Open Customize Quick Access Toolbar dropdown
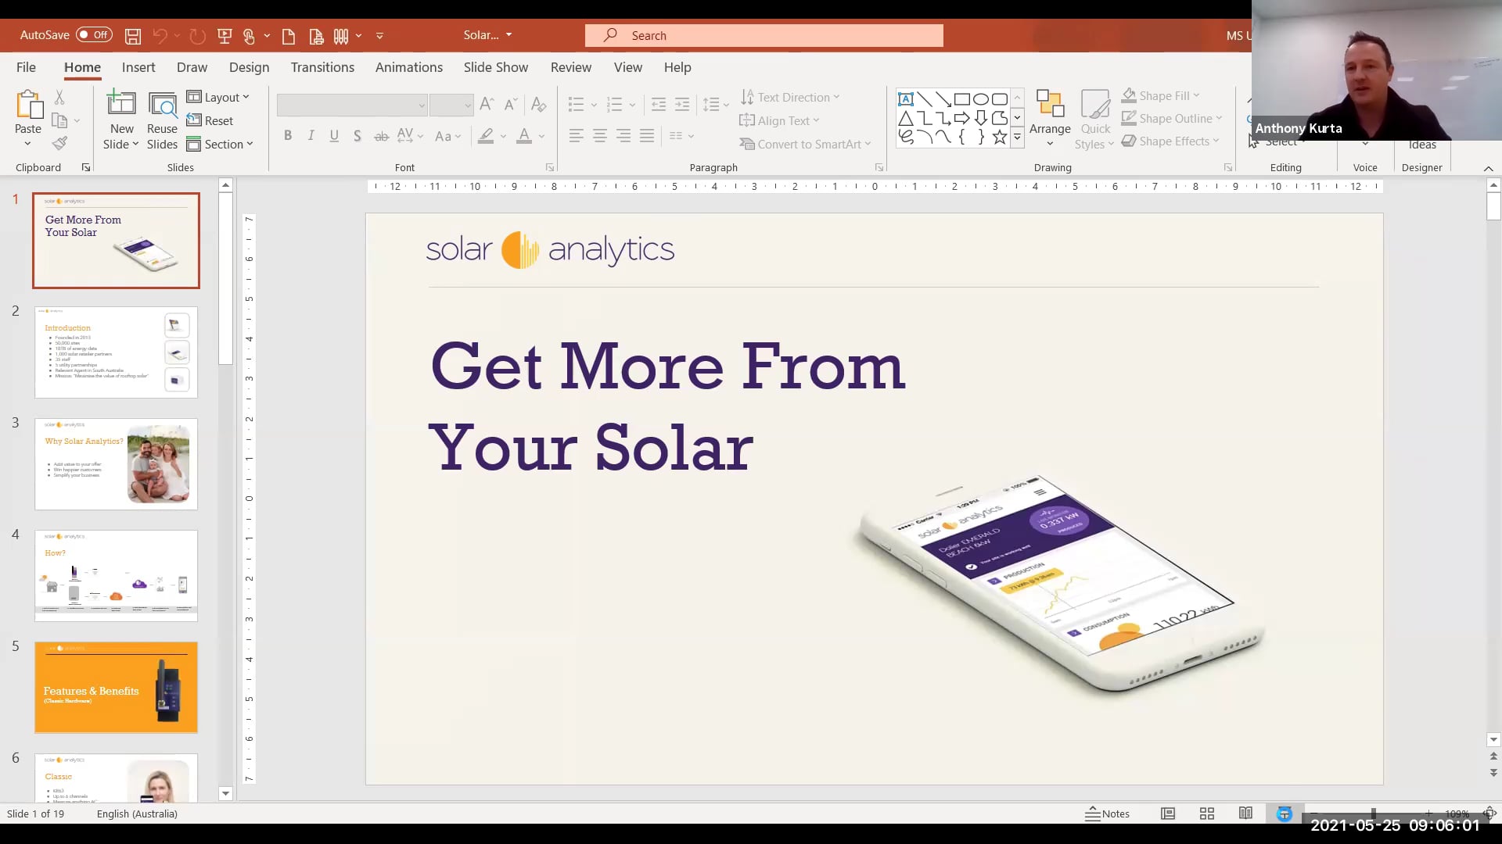The width and height of the screenshot is (1502, 844). (379, 35)
